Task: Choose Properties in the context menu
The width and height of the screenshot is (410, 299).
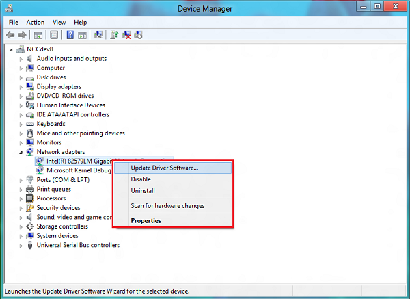Action: pyautogui.click(x=173, y=221)
